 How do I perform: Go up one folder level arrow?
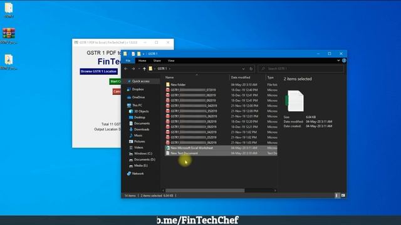tap(144, 69)
